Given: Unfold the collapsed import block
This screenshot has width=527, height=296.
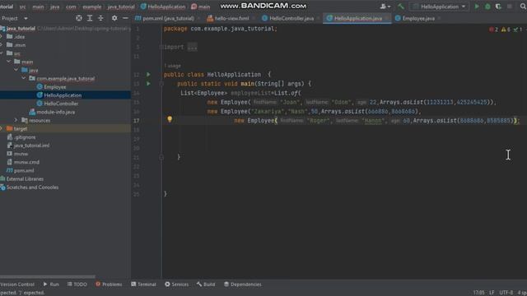Looking at the screenshot, I should pyautogui.click(x=192, y=47).
